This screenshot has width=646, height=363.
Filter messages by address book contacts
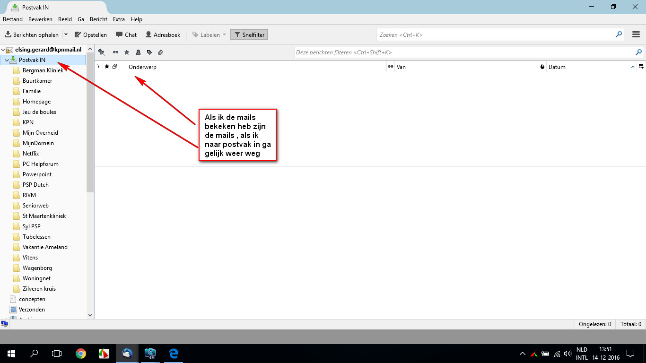(x=138, y=52)
